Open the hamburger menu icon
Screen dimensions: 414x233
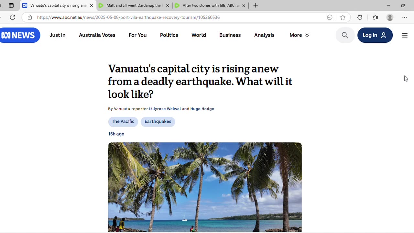coord(404,35)
